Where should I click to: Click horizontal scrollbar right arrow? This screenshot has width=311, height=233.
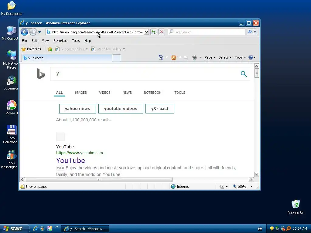(251, 180)
